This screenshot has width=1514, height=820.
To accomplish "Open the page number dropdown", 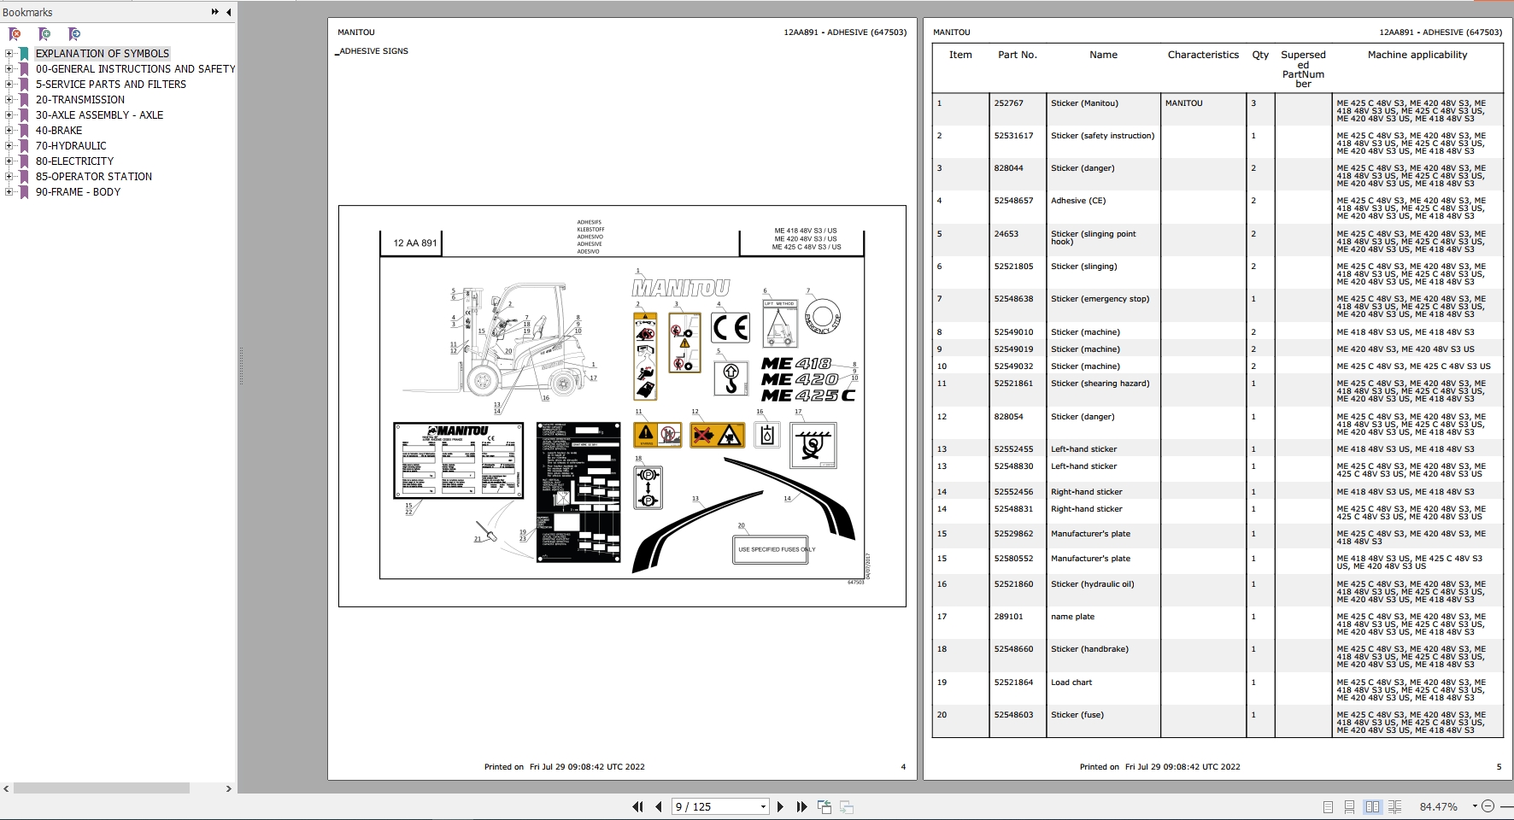I will 763,806.
